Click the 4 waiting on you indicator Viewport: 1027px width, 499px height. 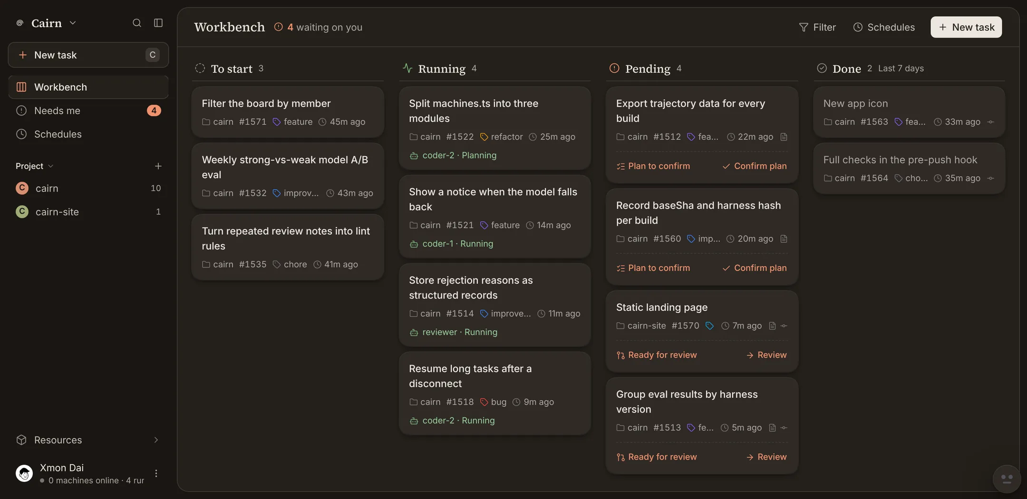pyautogui.click(x=318, y=27)
